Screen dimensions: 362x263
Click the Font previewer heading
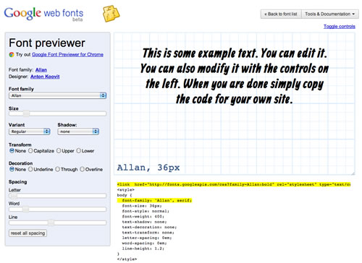click(x=47, y=43)
